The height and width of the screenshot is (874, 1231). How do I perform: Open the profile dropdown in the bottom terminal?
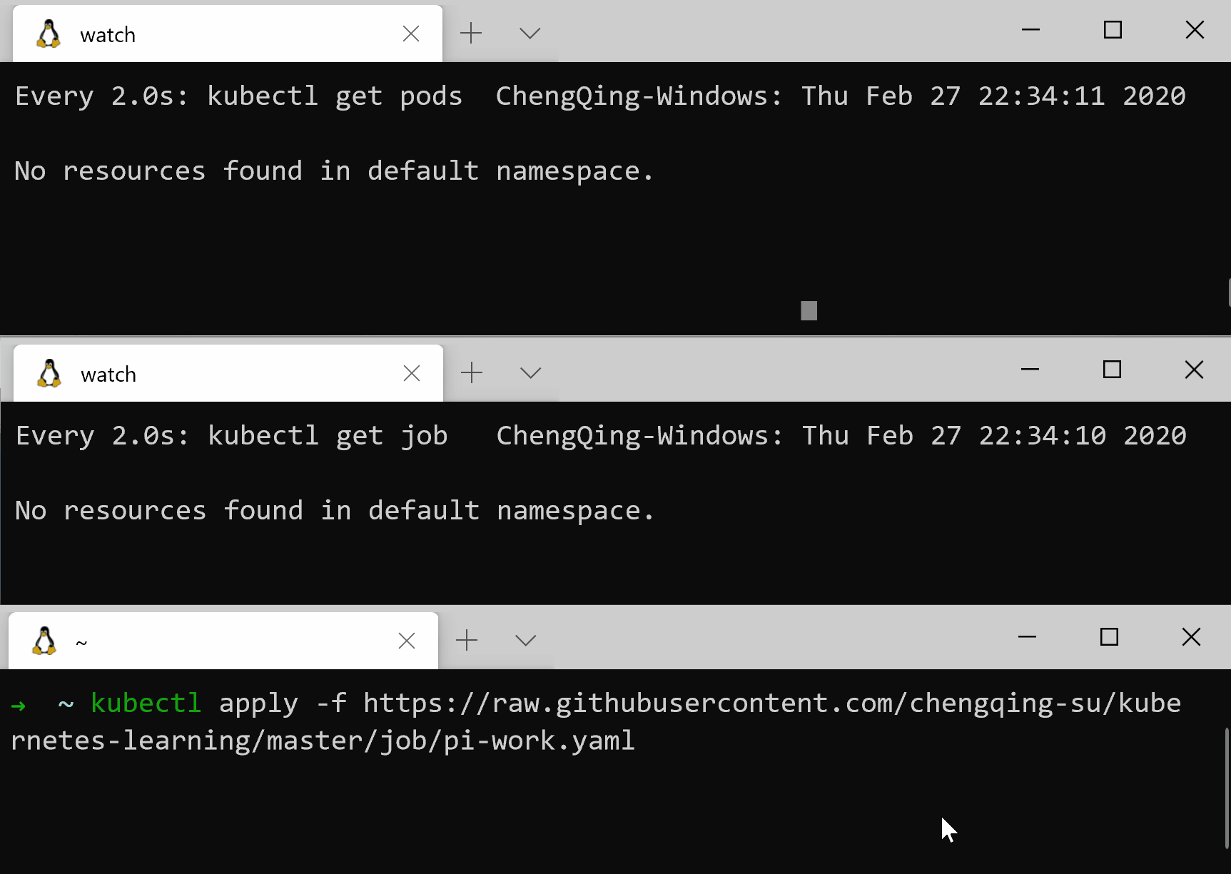tap(525, 641)
